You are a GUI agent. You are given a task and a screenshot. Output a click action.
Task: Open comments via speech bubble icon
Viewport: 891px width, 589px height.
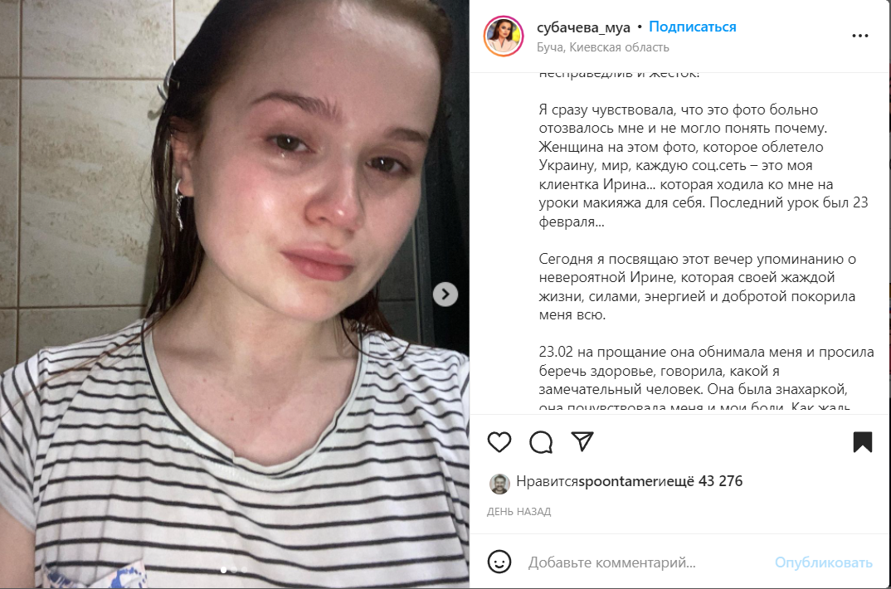[x=540, y=442]
